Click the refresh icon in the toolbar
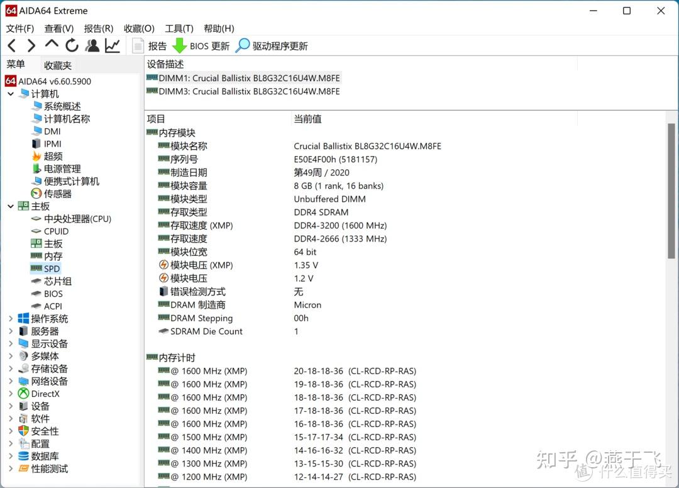The width and height of the screenshot is (679, 488). coord(71,45)
